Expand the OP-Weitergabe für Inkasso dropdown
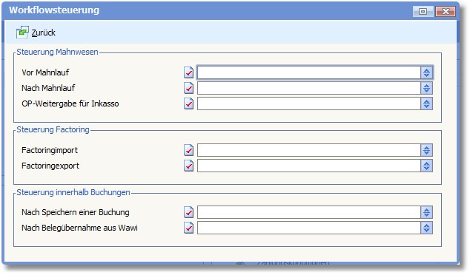This screenshot has height=275, width=470. pyautogui.click(x=426, y=103)
